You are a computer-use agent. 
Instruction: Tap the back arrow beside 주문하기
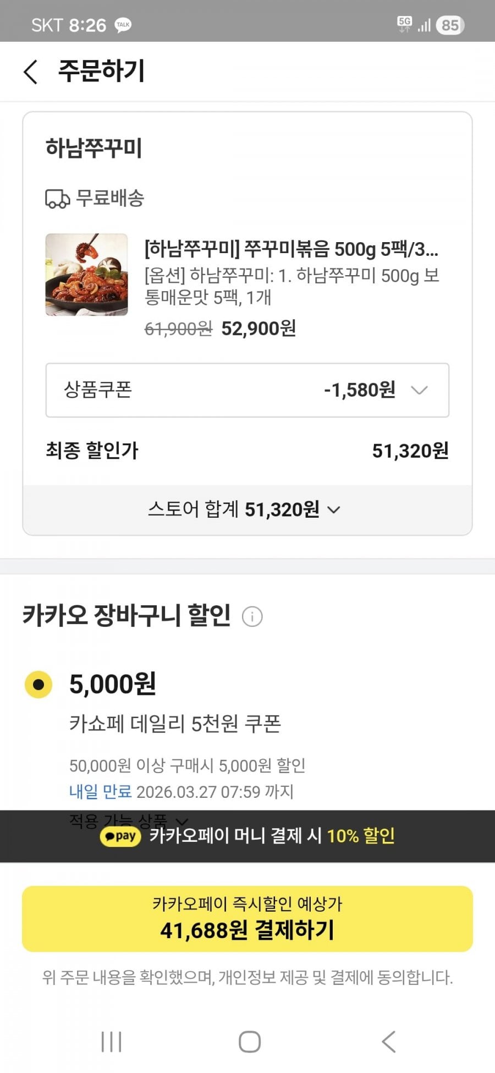click(x=31, y=72)
